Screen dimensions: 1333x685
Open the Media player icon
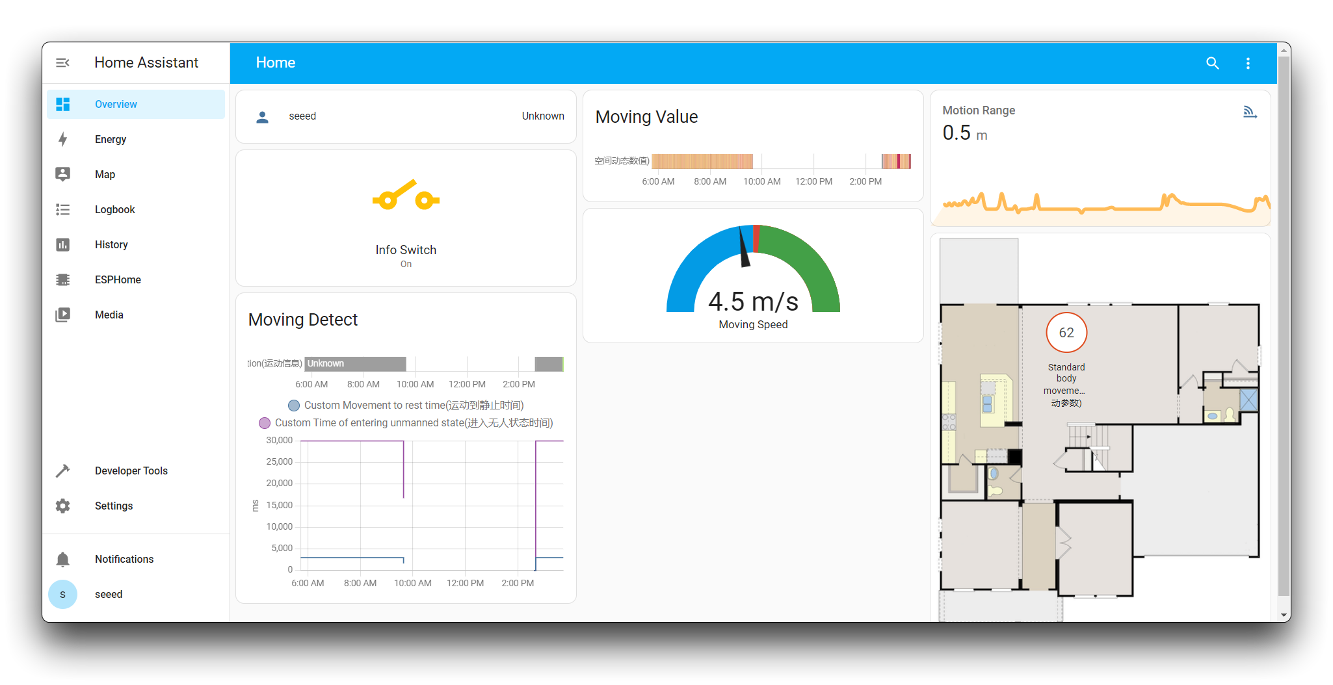63,315
